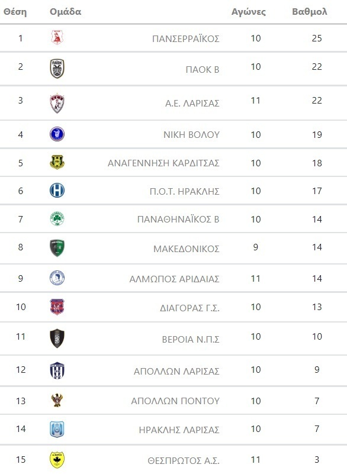
Task: Click the Θέση column header
Action: click(15, 12)
